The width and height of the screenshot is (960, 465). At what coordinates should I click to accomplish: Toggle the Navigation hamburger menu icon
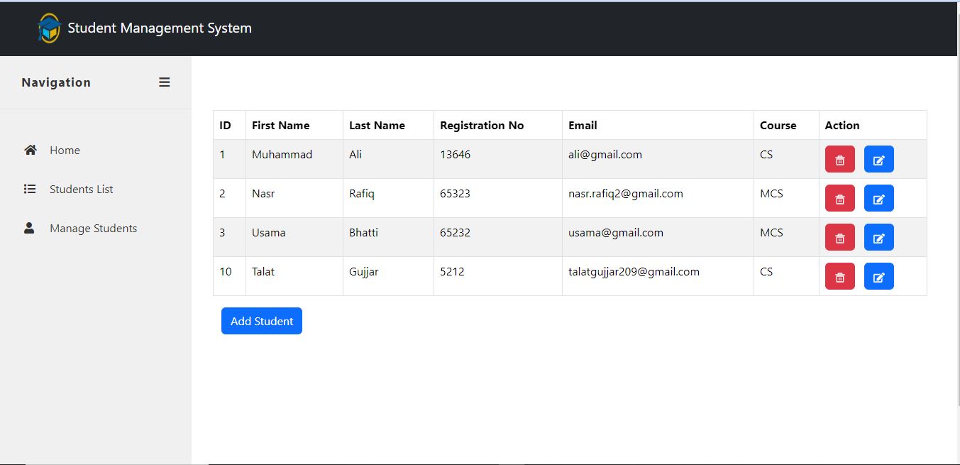(x=164, y=82)
